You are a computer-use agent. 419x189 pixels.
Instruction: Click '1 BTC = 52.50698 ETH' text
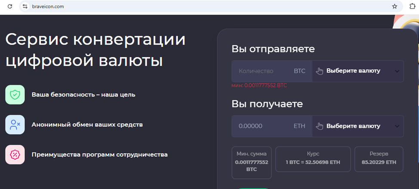(313, 162)
